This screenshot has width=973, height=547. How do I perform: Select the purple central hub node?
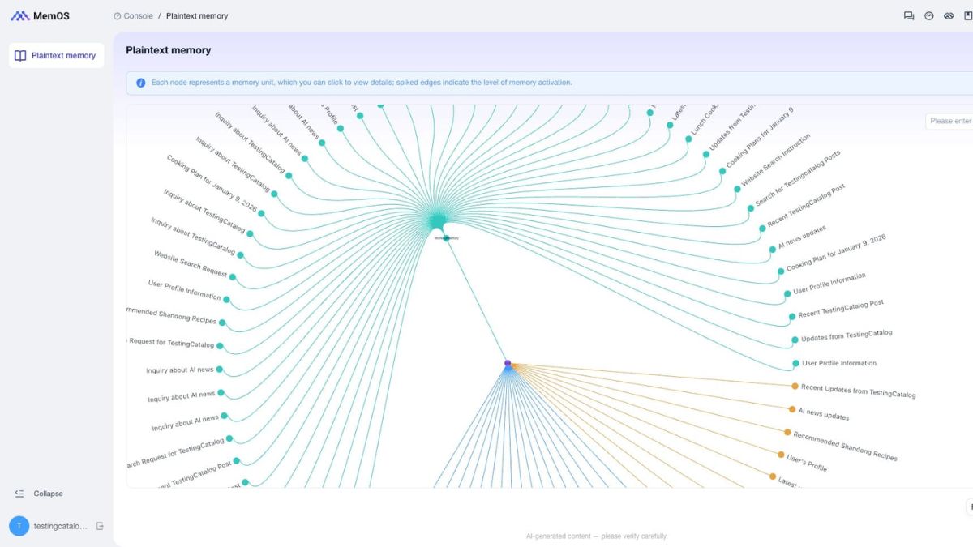(x=508, y=363)
